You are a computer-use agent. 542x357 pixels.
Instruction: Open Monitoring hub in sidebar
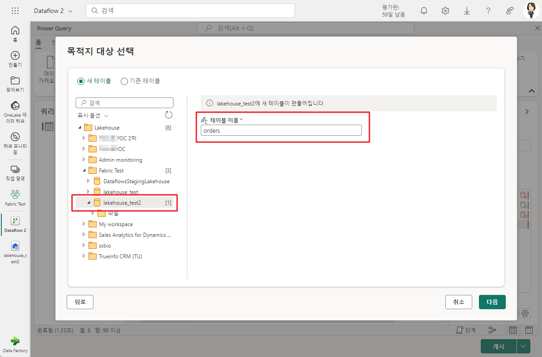click(x=15, y=143)
